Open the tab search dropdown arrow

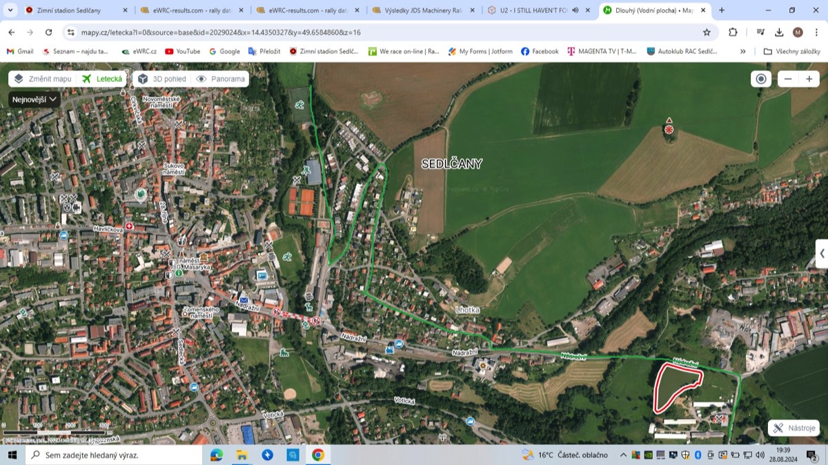[x=10, y=10]
